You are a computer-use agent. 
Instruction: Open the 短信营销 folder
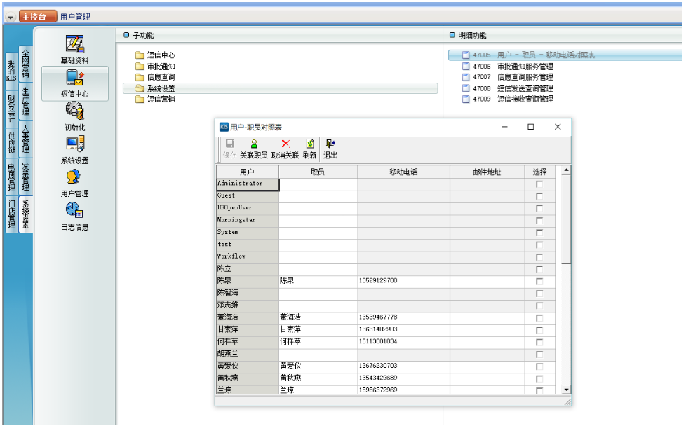point(161,99)
